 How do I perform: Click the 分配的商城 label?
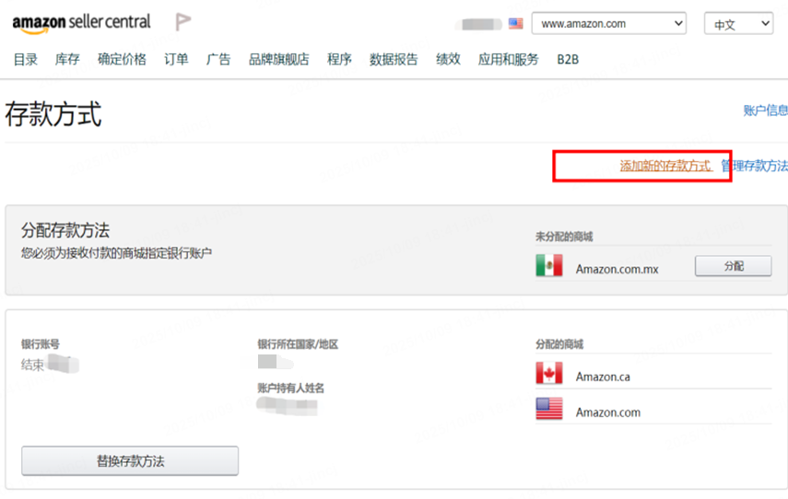pos(559,344)
